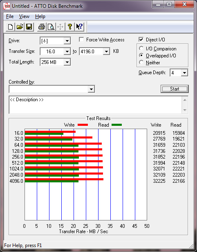
Task: Click the 512.0 transfer size row label
Action: tap(18, 163)
